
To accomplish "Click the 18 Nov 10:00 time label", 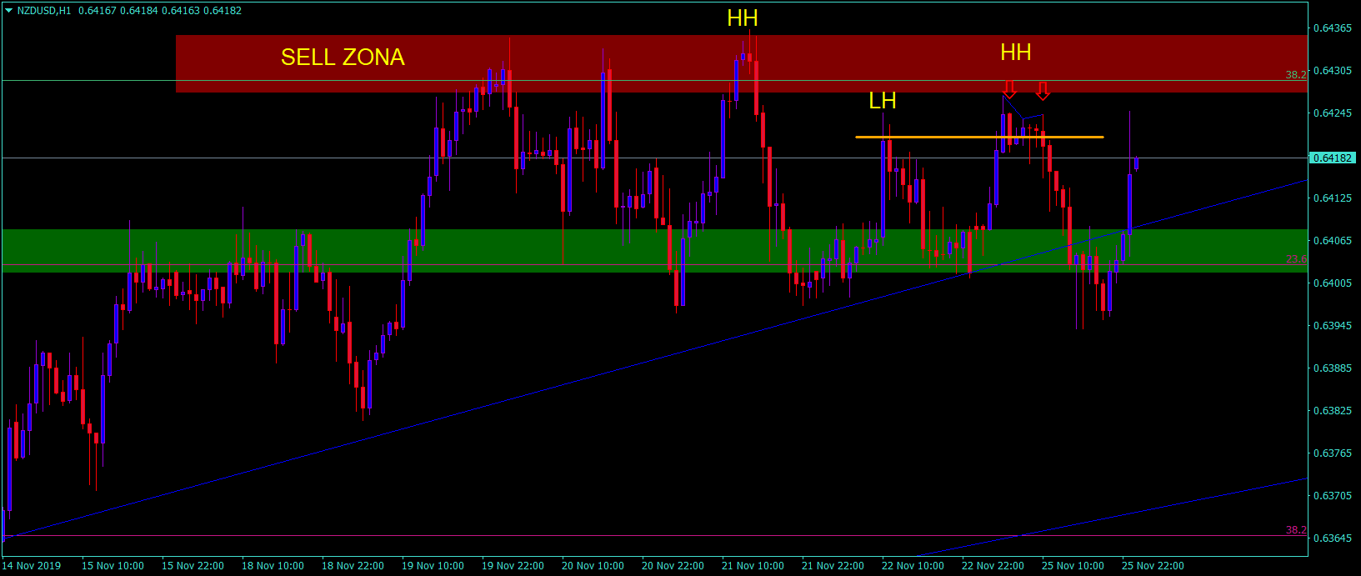I will [273, 566].
